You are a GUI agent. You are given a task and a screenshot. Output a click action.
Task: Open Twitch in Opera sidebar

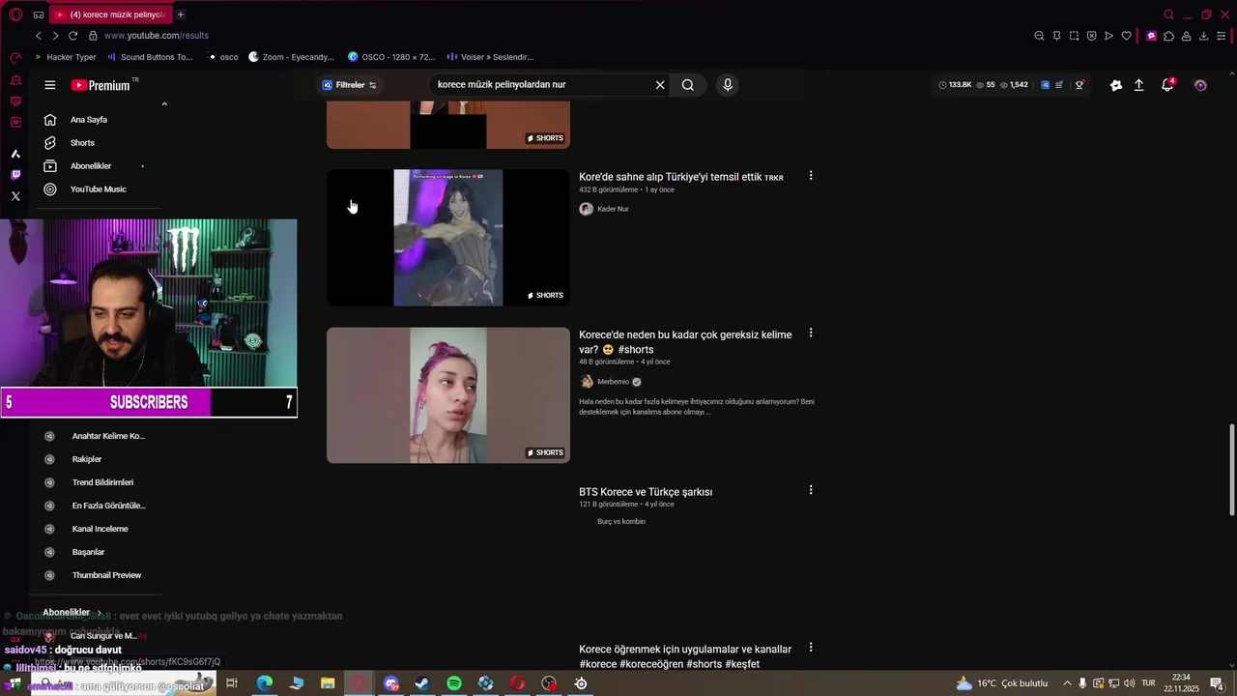15,175
